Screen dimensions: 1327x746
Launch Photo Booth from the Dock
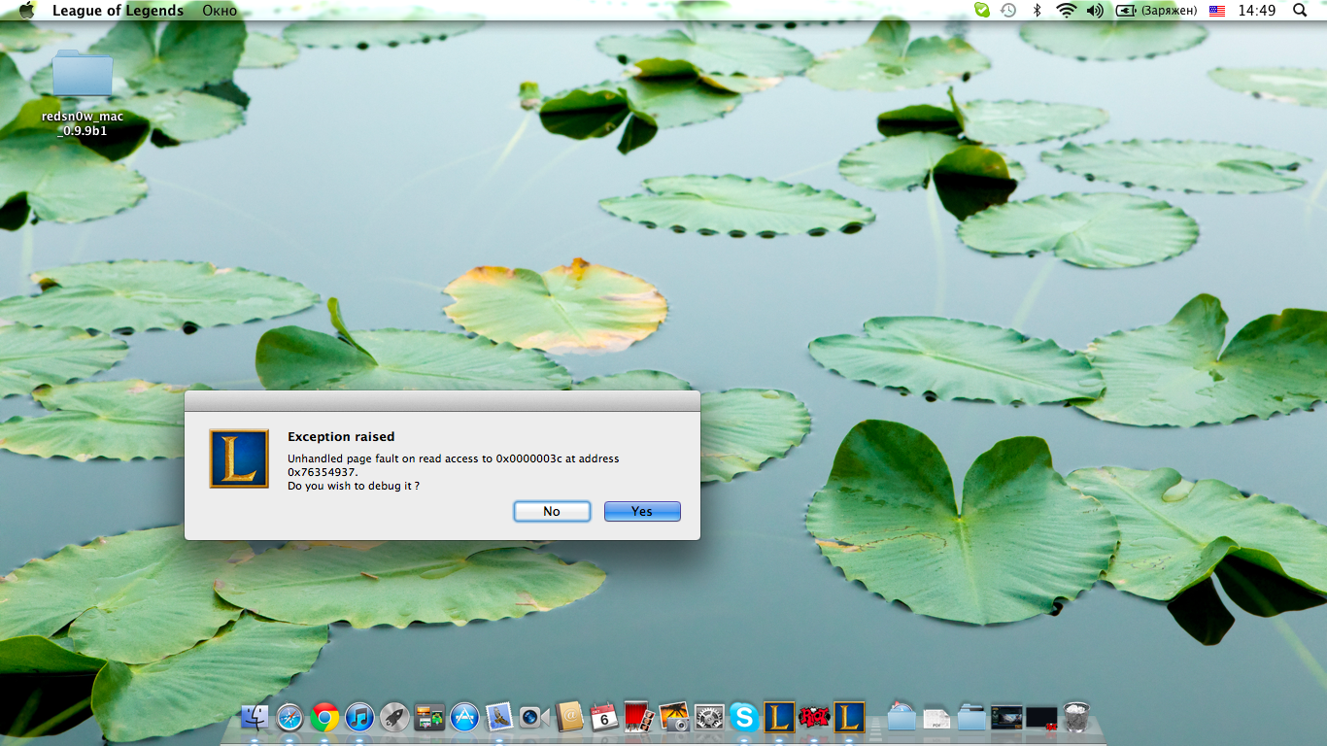pyautogui.click(x=639, y=717)
